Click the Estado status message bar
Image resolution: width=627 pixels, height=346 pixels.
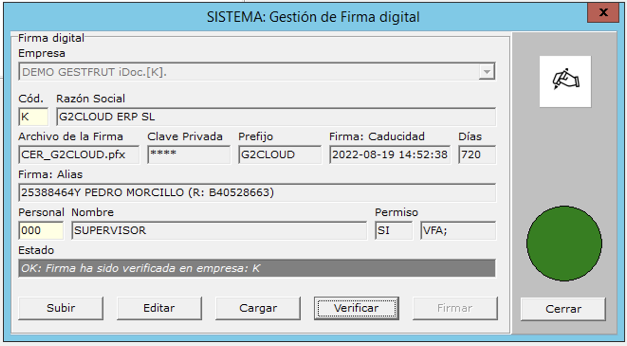[x=257, y=268]
